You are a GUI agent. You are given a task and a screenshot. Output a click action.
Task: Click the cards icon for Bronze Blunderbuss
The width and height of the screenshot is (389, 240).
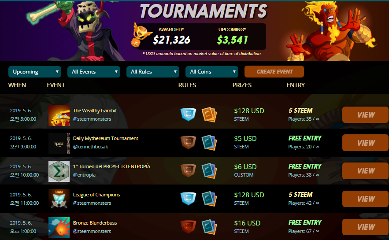[209, 227]
